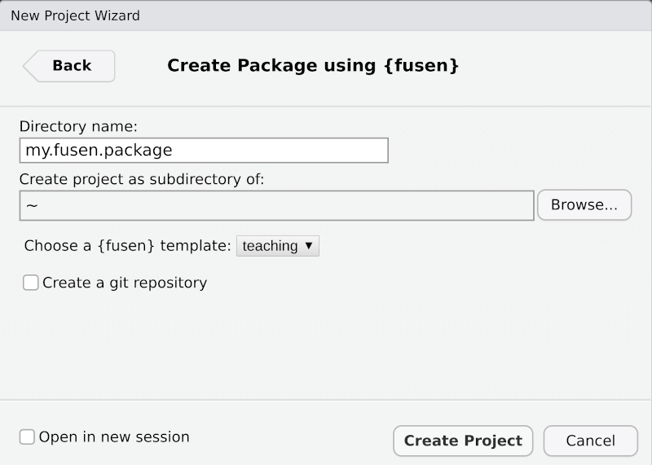Click the "Open in new session" label text

point(114,437)
